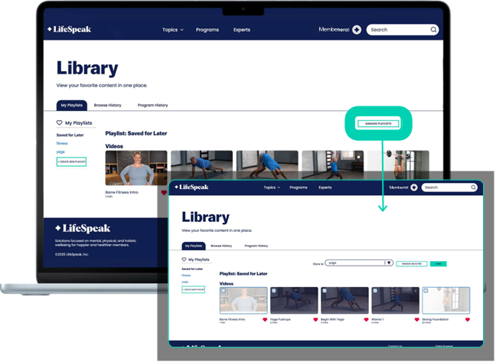The width and height of the screenshot is (496, 362).
Task: Click the front window's search magnifier icon
Action: 473,188
